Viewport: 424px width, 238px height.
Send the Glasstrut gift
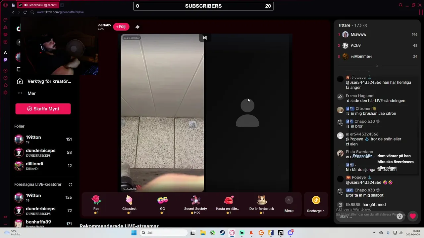click(x=129, y=204)
